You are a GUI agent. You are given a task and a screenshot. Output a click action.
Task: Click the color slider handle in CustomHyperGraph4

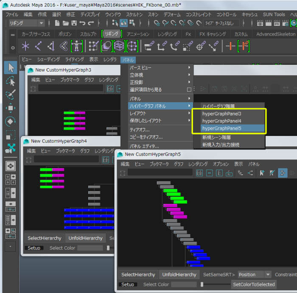point(108,248)
